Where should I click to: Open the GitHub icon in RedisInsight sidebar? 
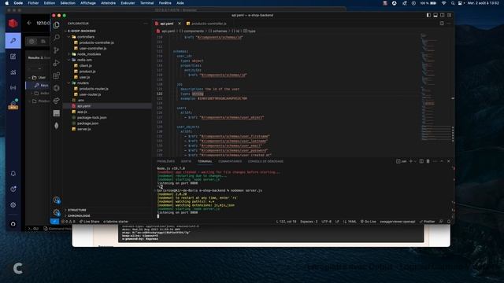point(13,224)
